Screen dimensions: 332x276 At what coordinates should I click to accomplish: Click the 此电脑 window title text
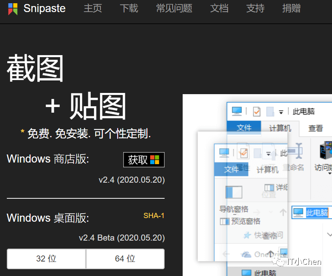tap(303, 111)
